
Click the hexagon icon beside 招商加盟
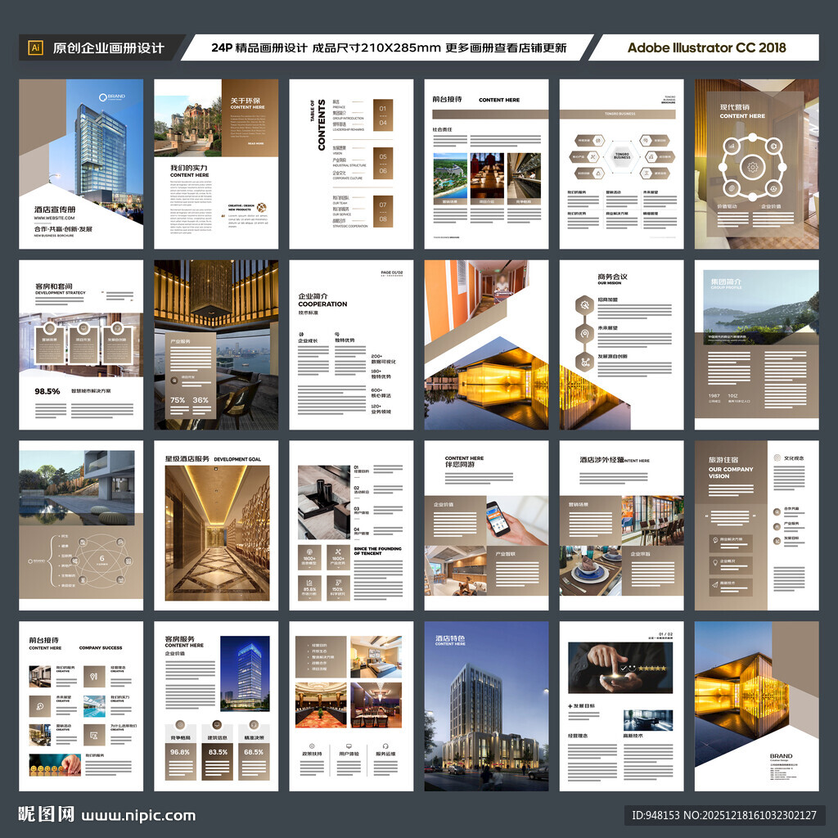[x=584, y=305]
